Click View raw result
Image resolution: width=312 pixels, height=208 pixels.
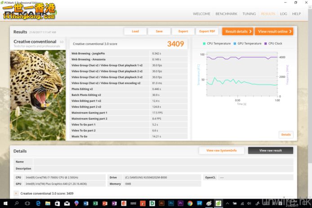pos(271,151)
